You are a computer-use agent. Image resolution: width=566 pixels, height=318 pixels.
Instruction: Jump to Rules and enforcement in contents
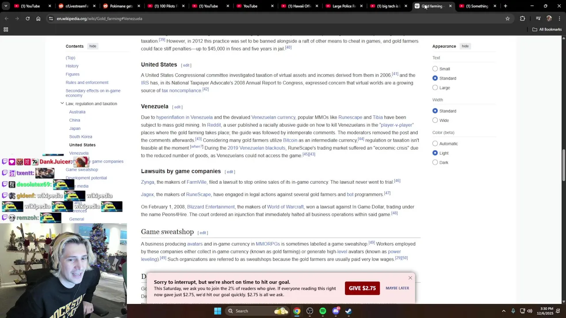[x=87, y=83]
